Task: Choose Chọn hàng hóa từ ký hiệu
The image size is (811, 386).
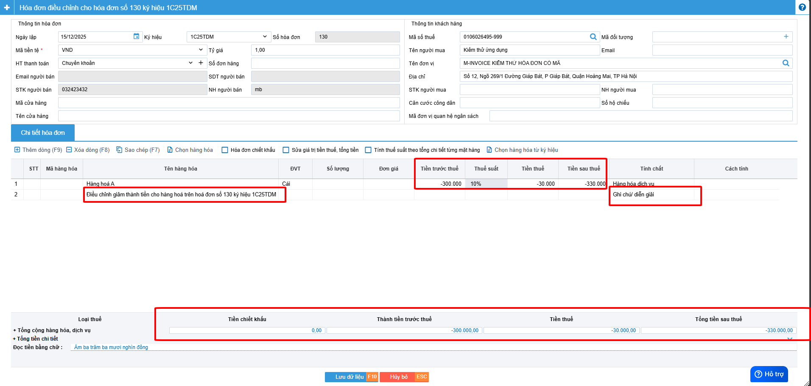Action: (522, 150)
